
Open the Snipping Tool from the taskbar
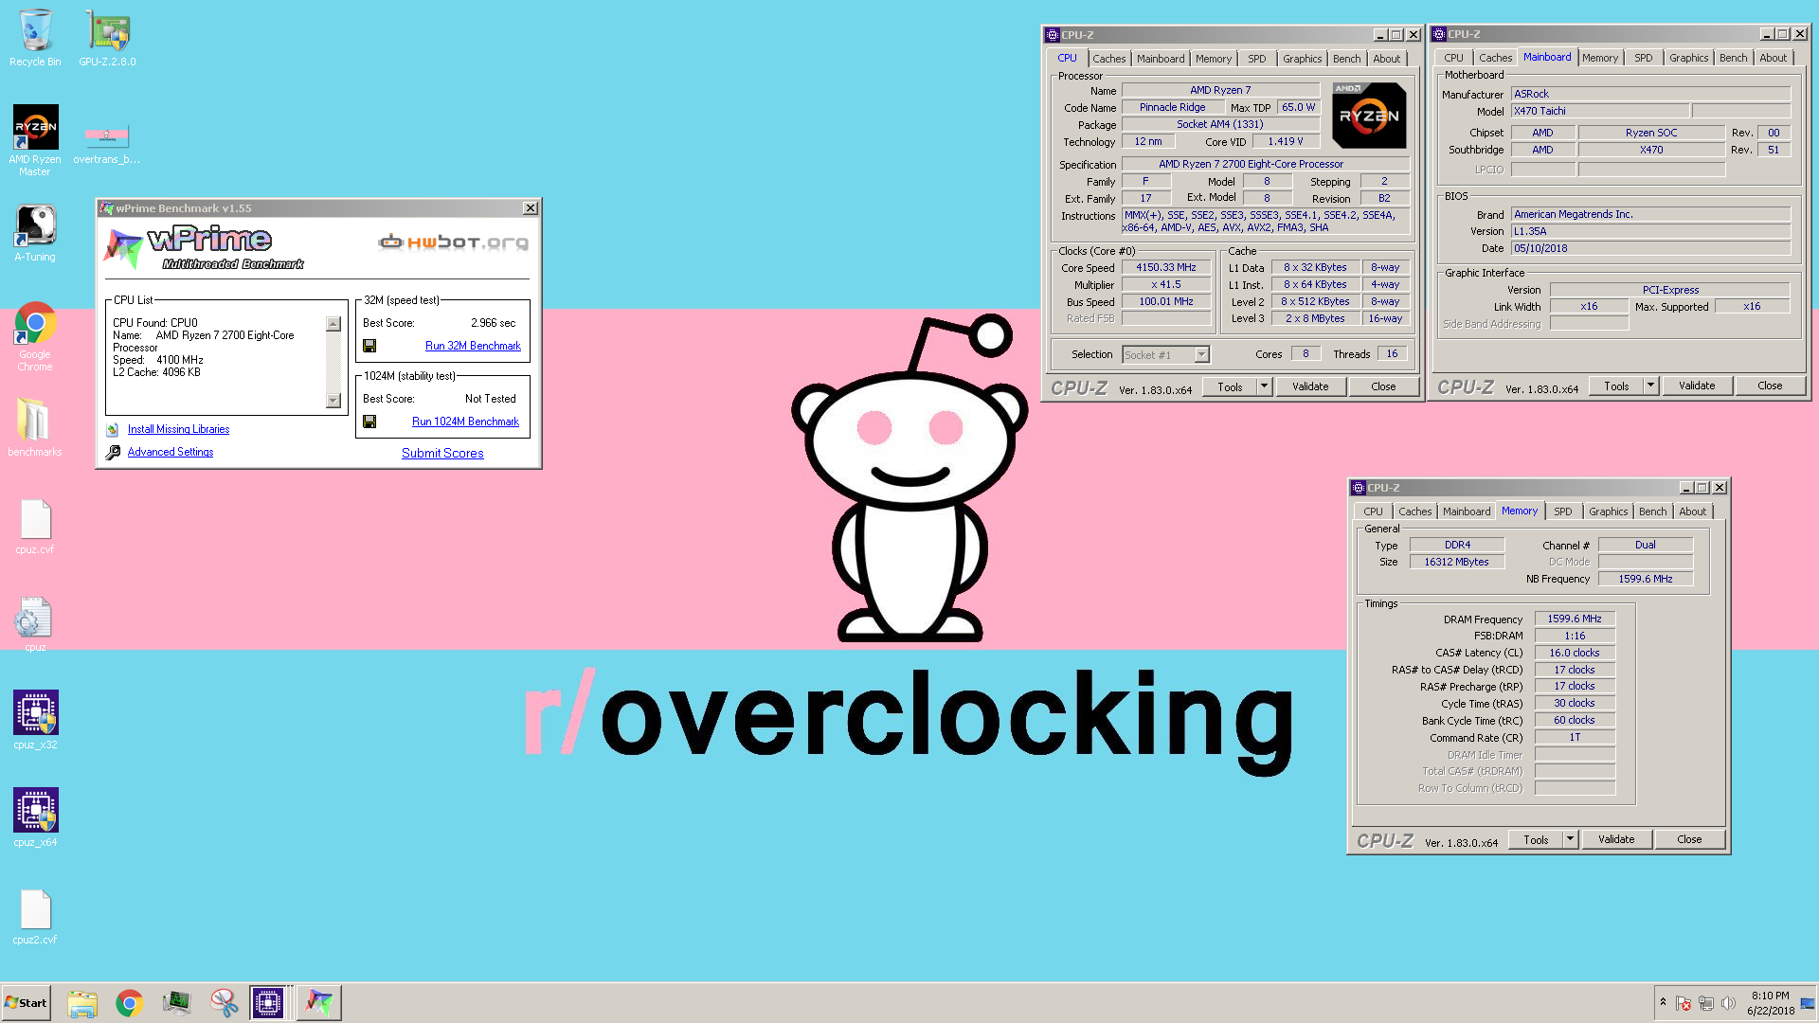point(225,1003)
